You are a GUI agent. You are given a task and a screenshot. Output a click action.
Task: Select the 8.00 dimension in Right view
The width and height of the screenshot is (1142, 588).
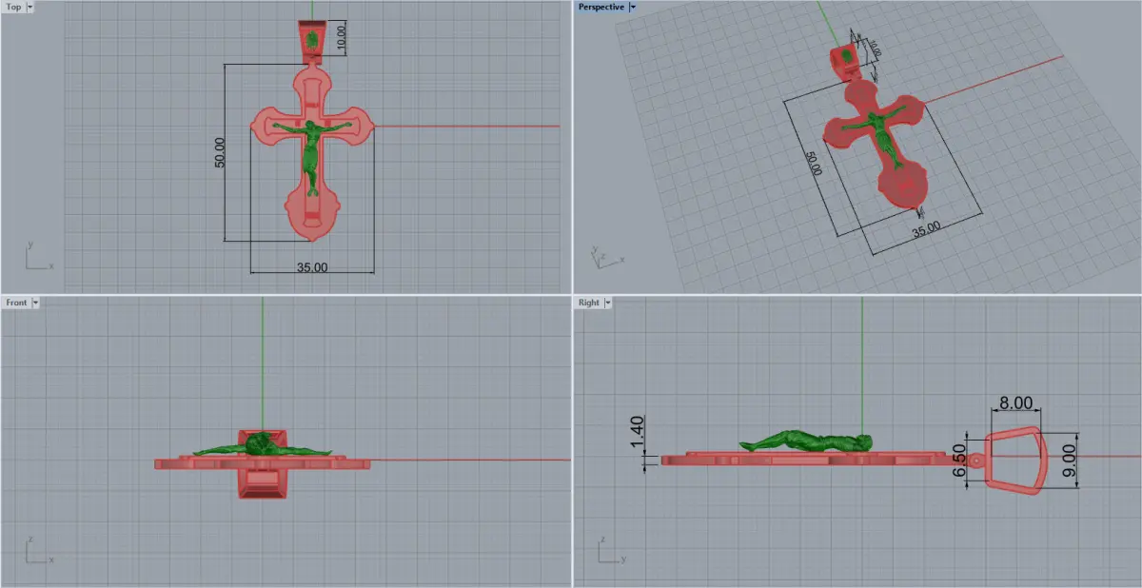tap(1016, 403)
